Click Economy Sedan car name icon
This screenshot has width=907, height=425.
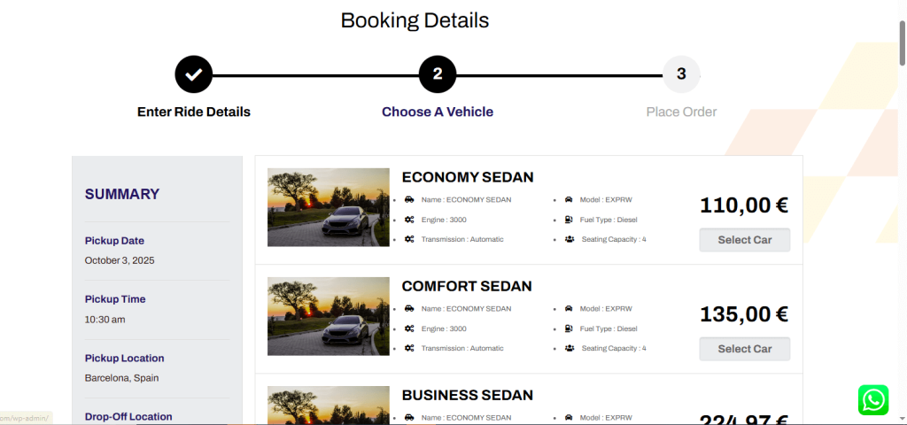409,200
